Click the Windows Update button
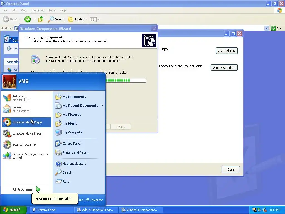 point(224,68)
